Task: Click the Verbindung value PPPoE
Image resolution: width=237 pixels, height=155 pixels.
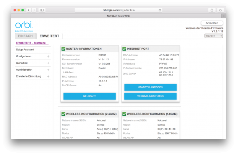Action: click(x=163, y=64)
